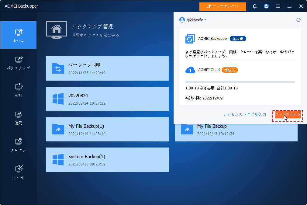Select the ツール sidebar tab

coord(19,172)
